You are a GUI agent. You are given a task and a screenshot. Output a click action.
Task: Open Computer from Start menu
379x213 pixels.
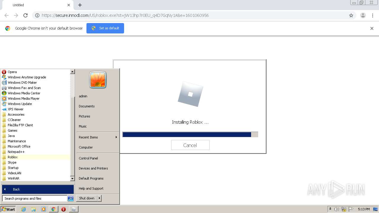pos(98,147)
